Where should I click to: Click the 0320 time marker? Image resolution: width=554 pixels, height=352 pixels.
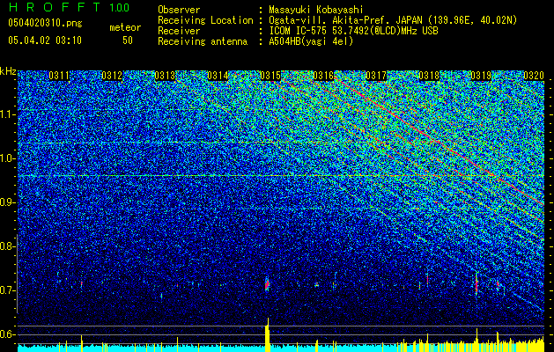tap(534, 76)
